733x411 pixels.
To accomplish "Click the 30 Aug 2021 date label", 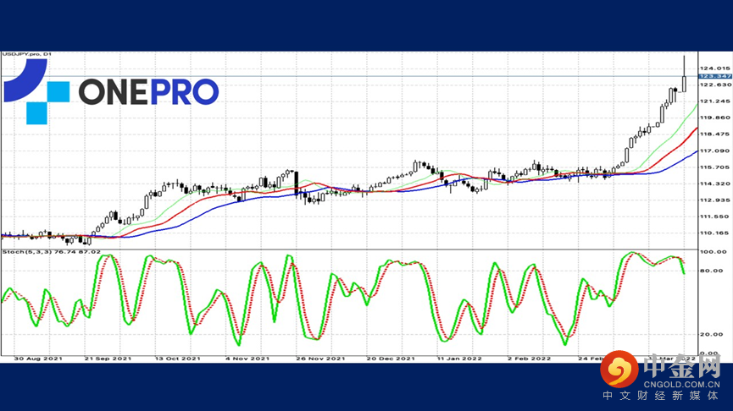I will click(38, 359).
